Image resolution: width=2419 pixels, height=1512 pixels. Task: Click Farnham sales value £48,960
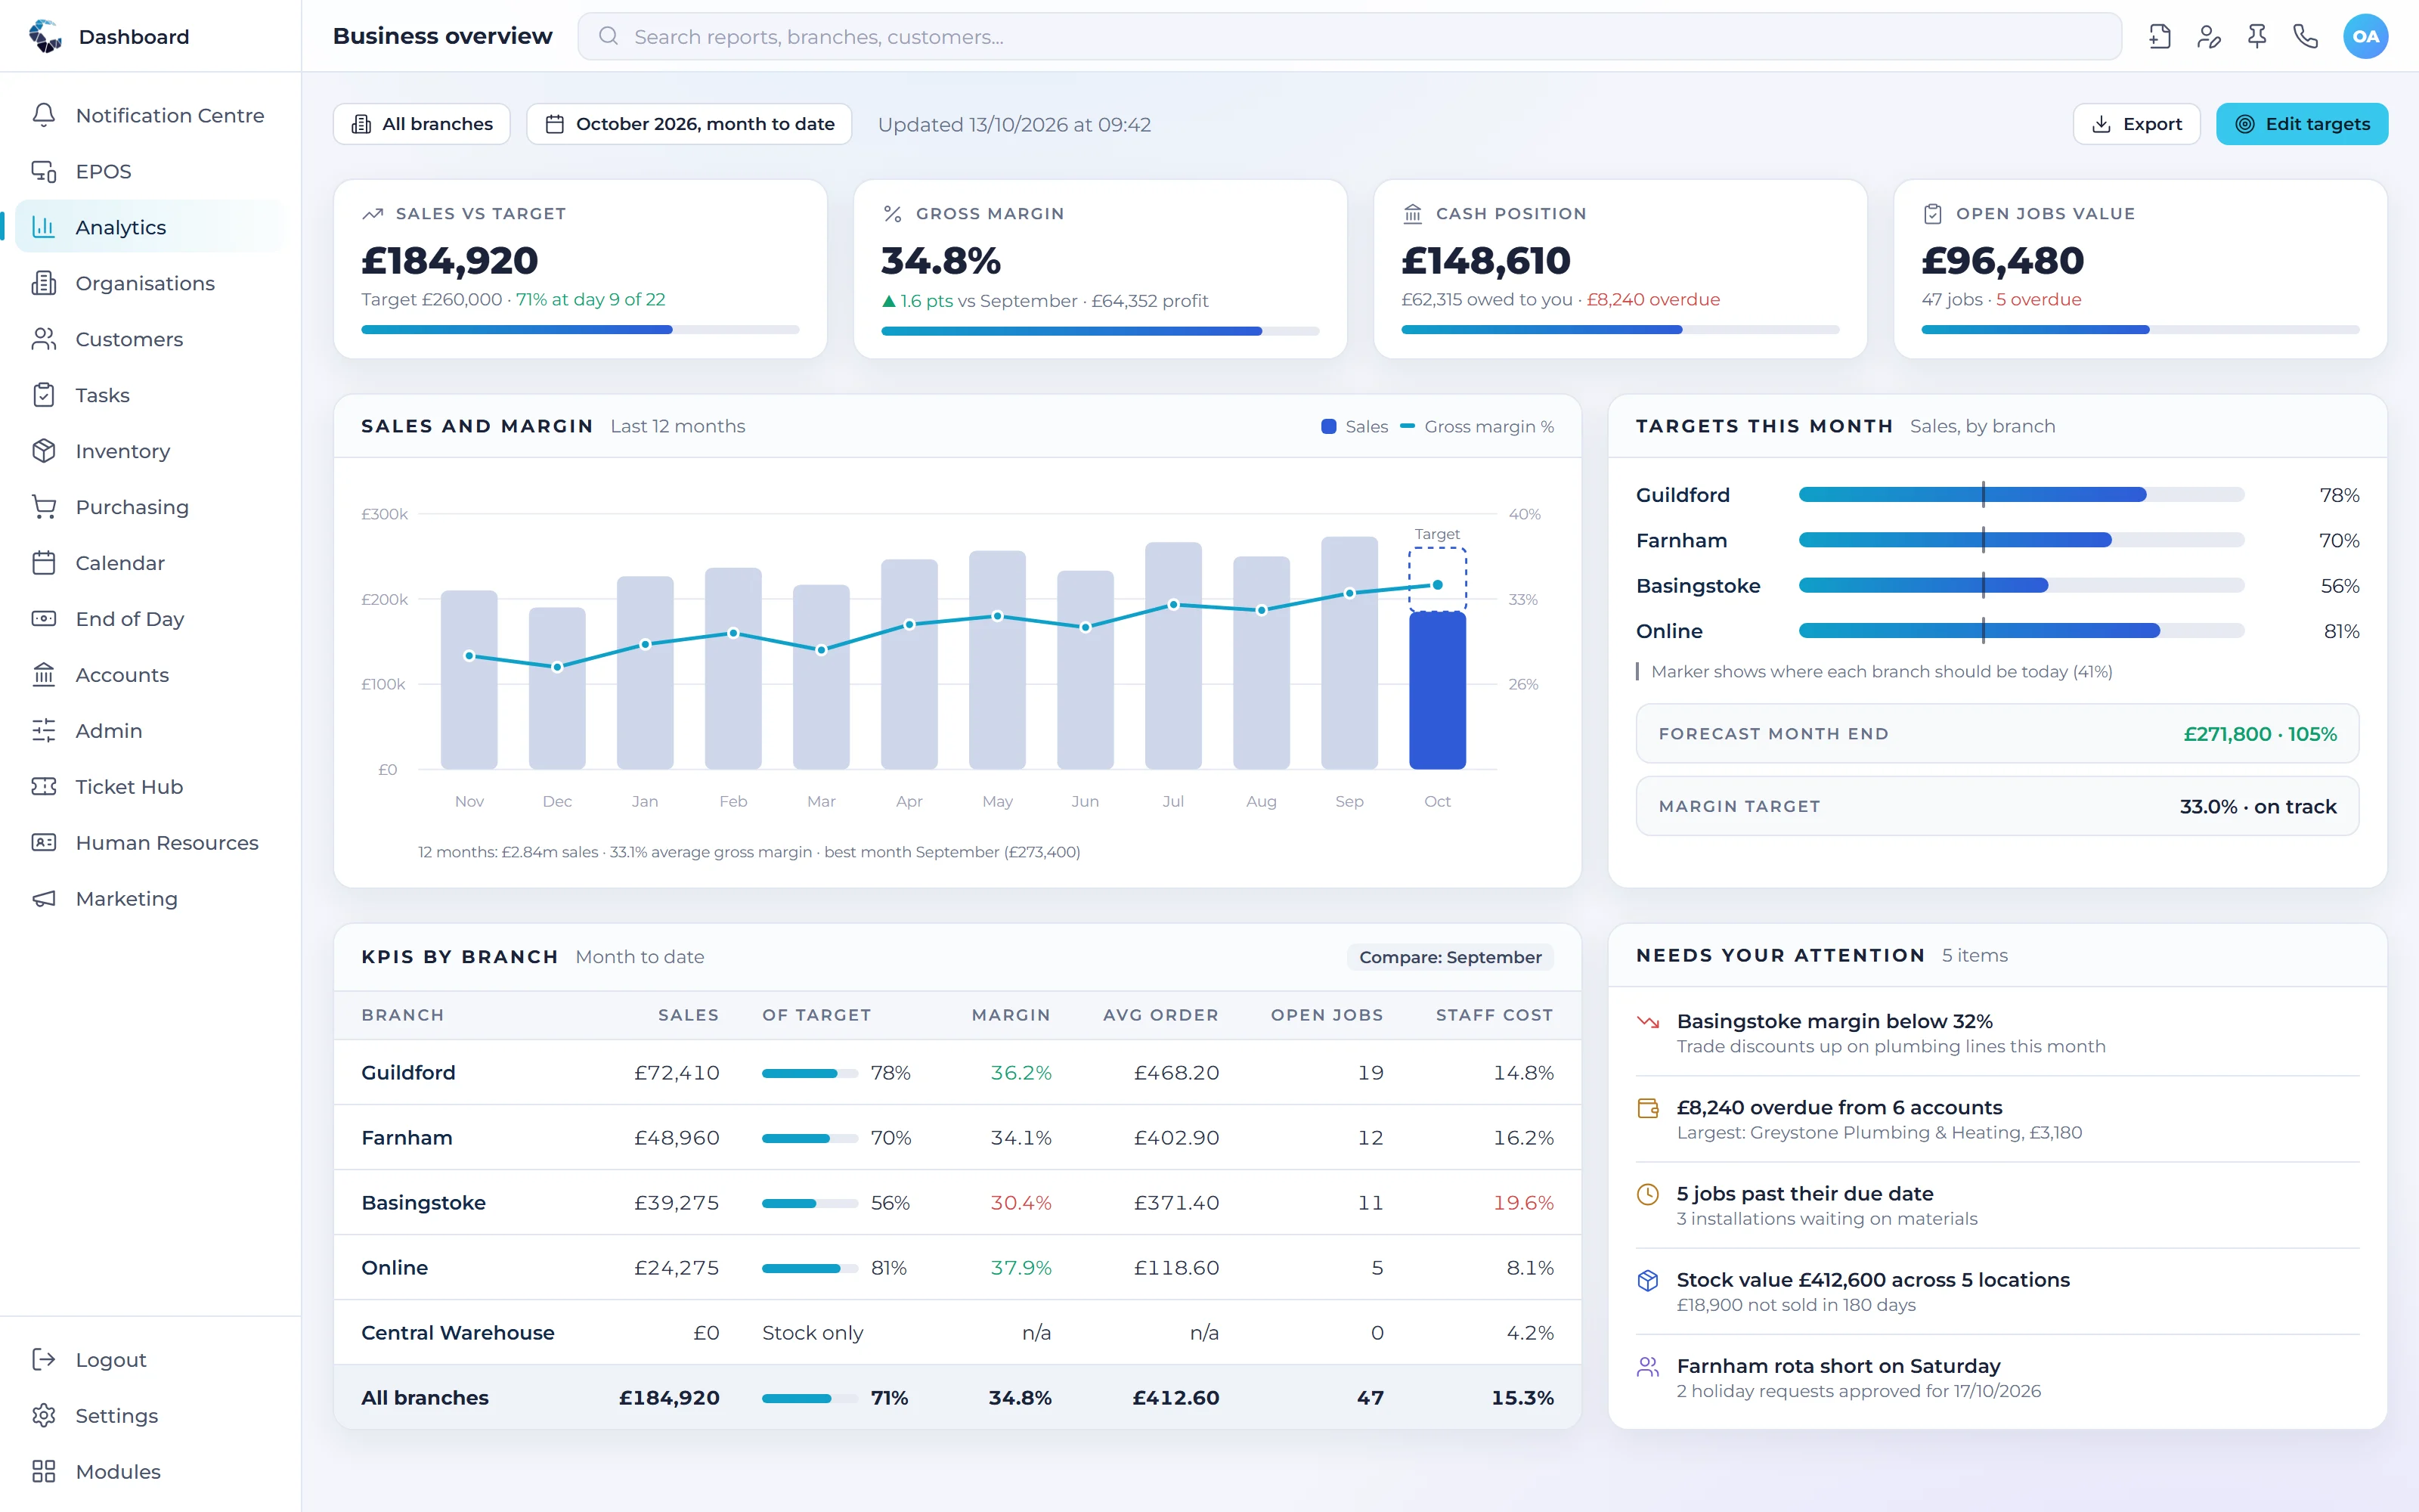(x=677, y=1138)
